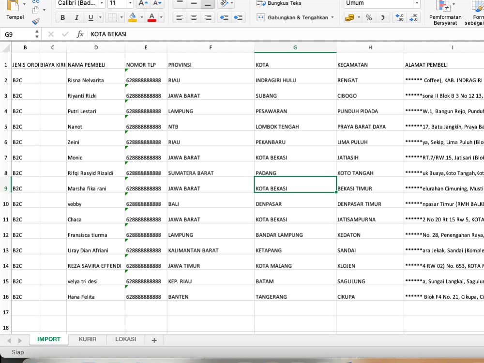Click the fx insert function icon
The height and width of the screenshot is (363, 484).
coord(80,34)
